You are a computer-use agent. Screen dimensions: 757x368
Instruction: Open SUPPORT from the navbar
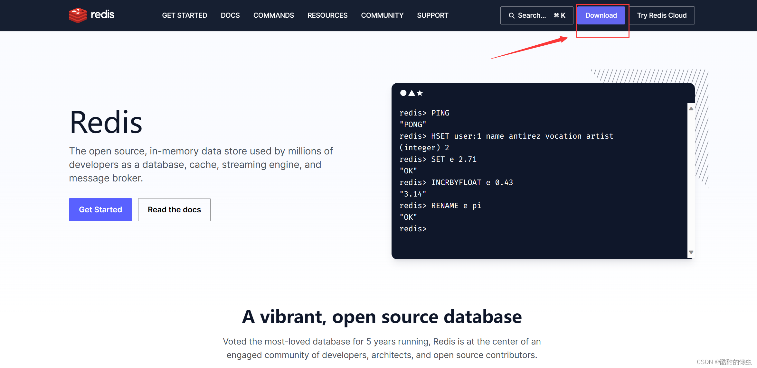[432, 15]
